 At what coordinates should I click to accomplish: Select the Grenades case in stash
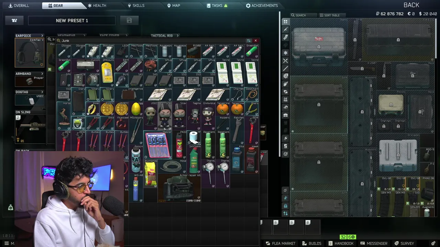(x=398, y=155)
